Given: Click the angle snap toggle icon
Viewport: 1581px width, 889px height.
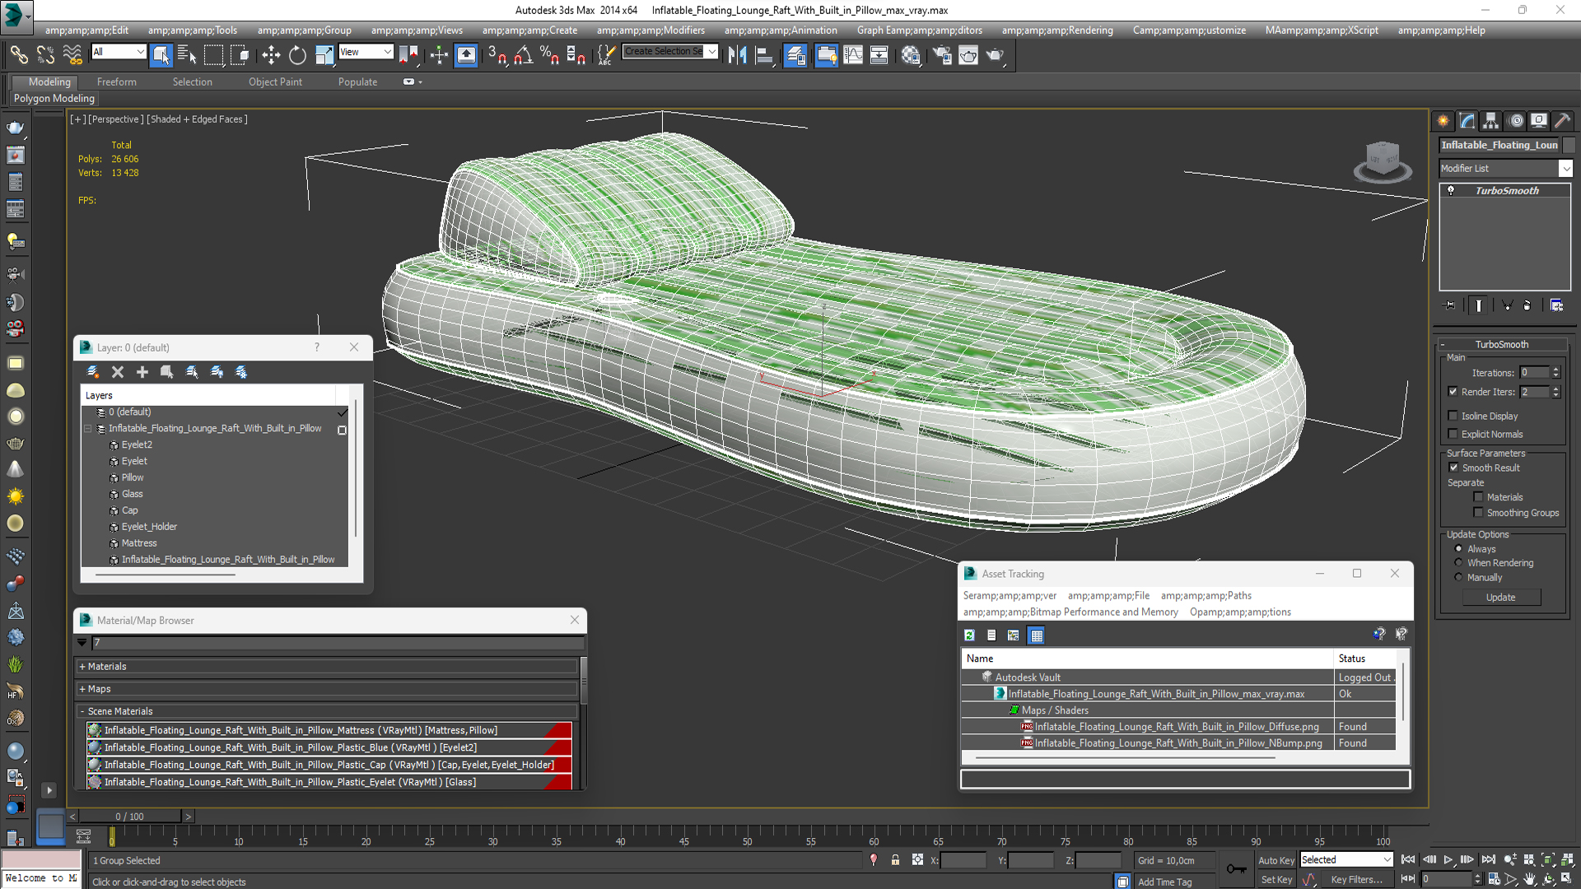Looking at the screenshot, I should (523, 55).
